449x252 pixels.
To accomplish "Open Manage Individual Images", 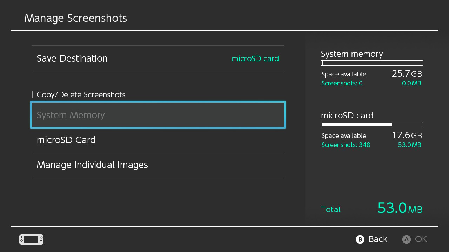I will point(158,165).
